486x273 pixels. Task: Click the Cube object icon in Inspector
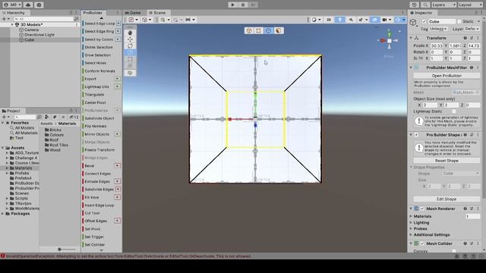(x=413, y=22)
